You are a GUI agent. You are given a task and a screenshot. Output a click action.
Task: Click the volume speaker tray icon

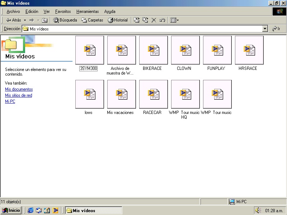258,210
